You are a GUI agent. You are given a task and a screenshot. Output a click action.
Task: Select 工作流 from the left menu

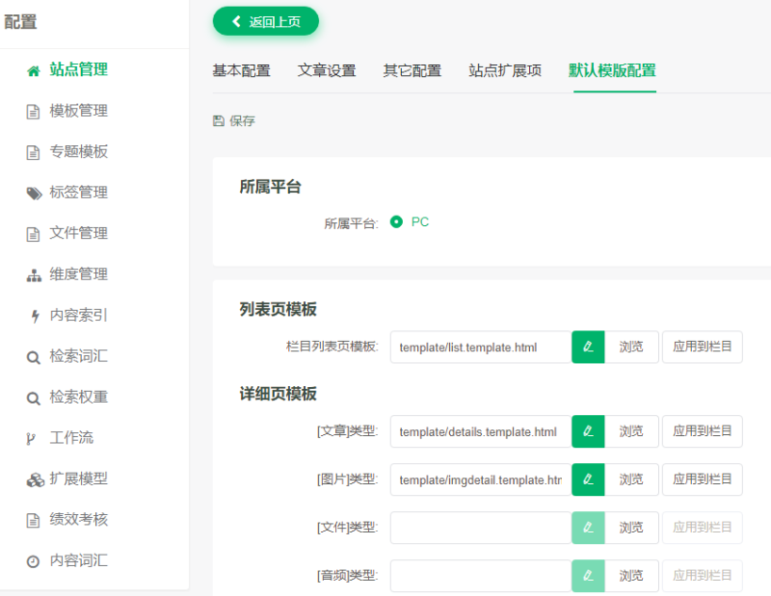pos(66,437)
